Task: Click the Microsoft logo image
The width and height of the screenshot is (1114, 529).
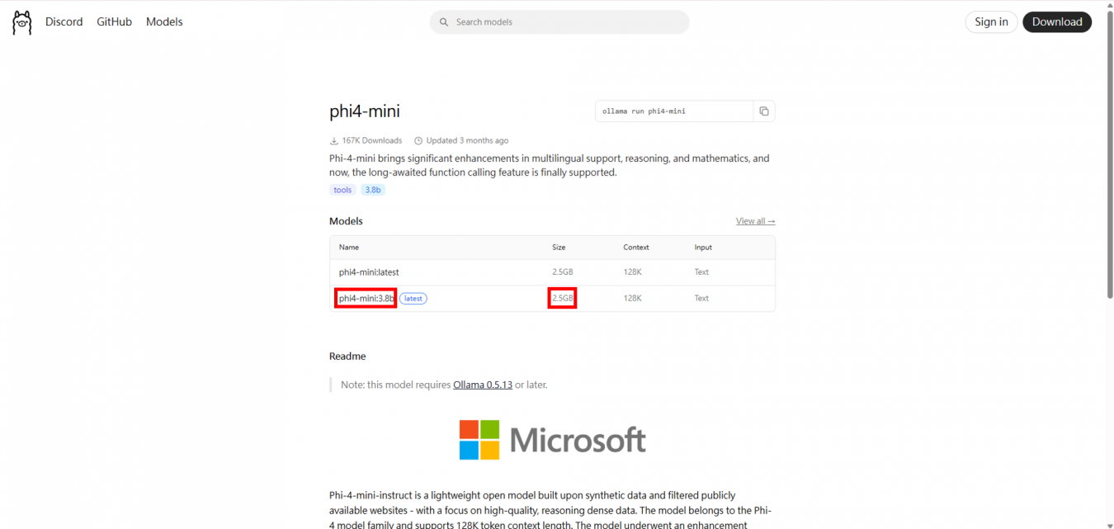Action: coord(552,440)
